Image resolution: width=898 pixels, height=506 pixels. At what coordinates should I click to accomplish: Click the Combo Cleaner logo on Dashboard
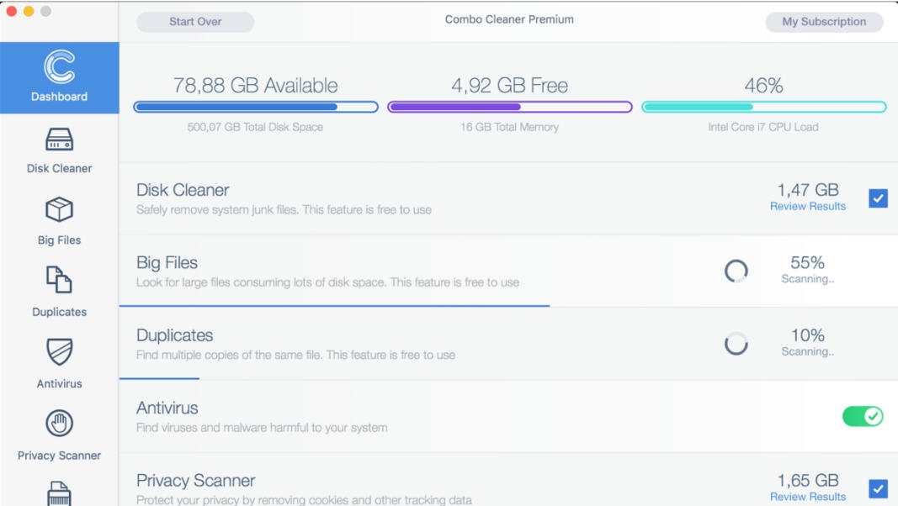coord(58,67)
